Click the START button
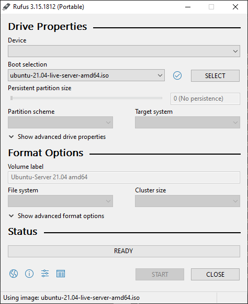Image resolution: width=248 pixels, height=304 pixels. pos(160,274)
